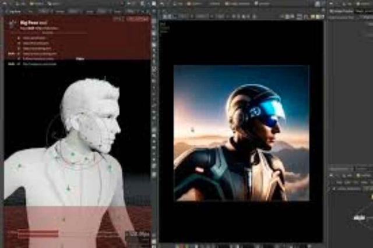Click the first icon in the render view toolbar
Screen dimensions: 373x248
165,17
